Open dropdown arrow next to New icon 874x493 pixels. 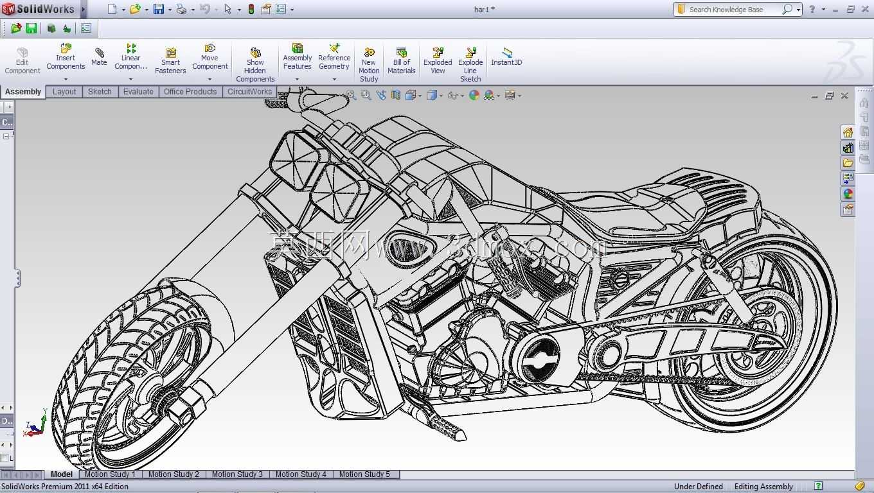(x=123, y=10)
